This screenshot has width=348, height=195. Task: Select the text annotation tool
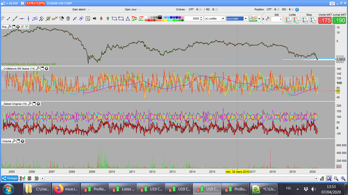(88, 19)
